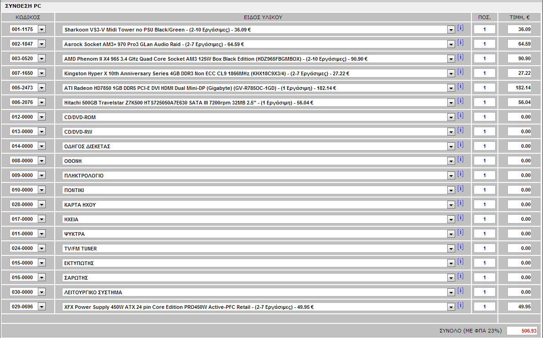Open info link for TV/FM TUNER row

tap(460, 247)
